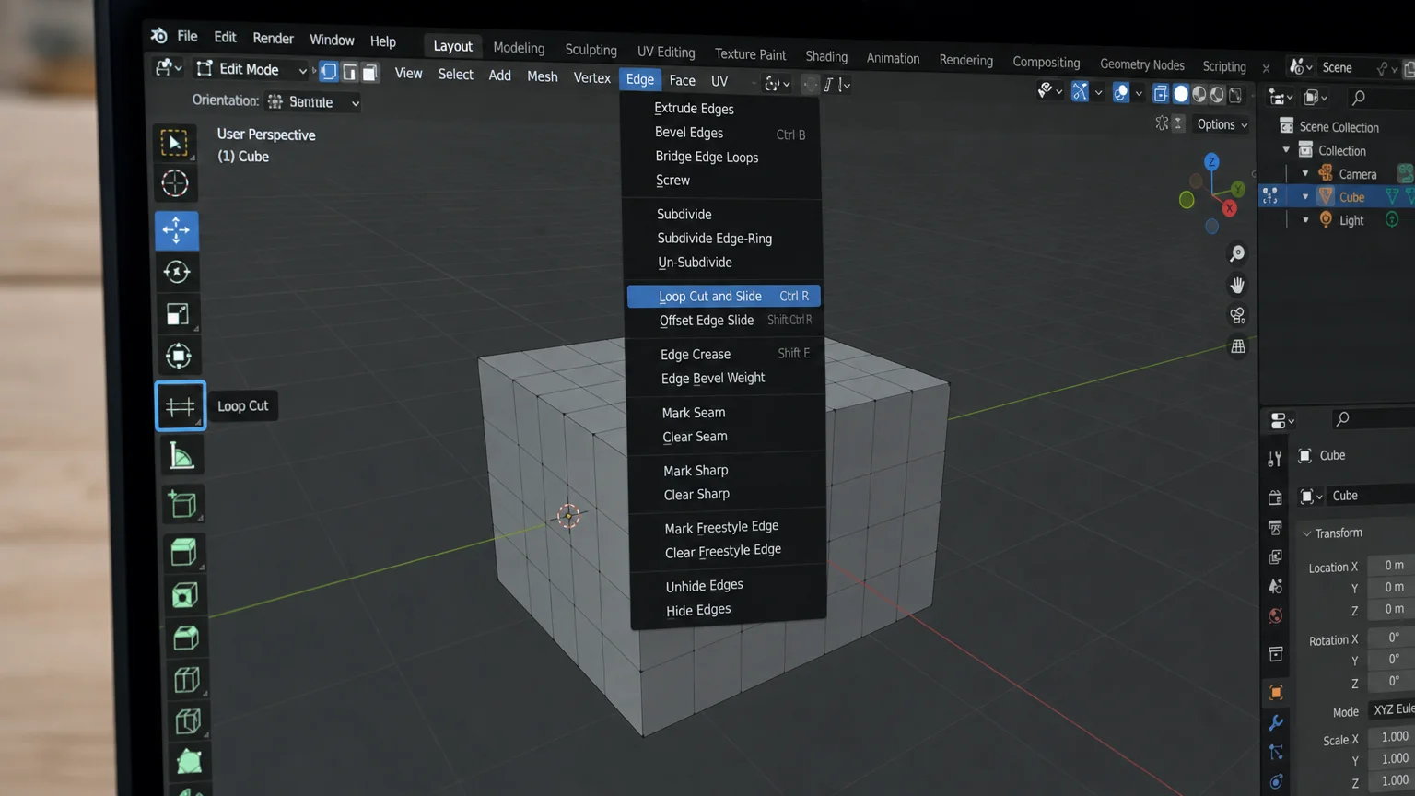Open the Blender logo menu

[159, 35]
